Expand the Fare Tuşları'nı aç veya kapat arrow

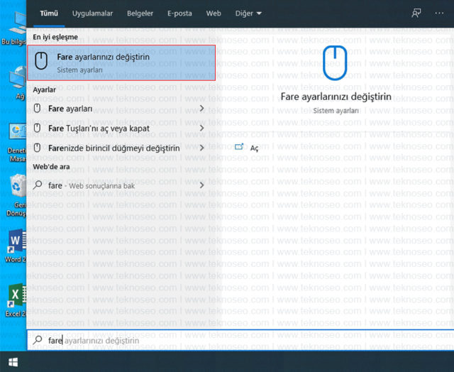[x=201, y=128]
